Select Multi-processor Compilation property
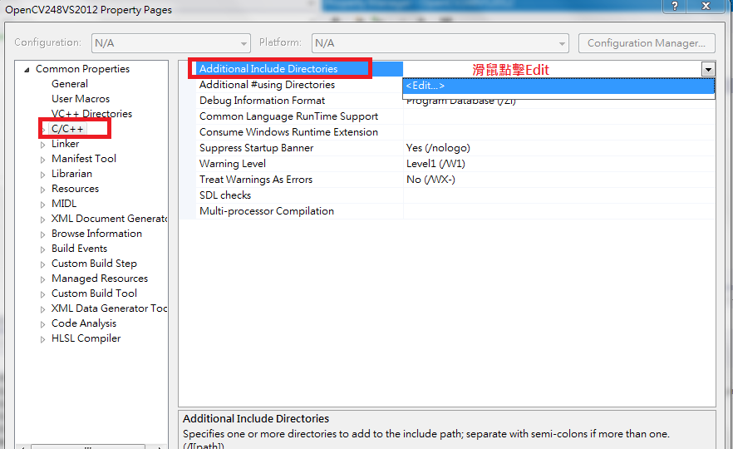 click(x=267, y=211)
